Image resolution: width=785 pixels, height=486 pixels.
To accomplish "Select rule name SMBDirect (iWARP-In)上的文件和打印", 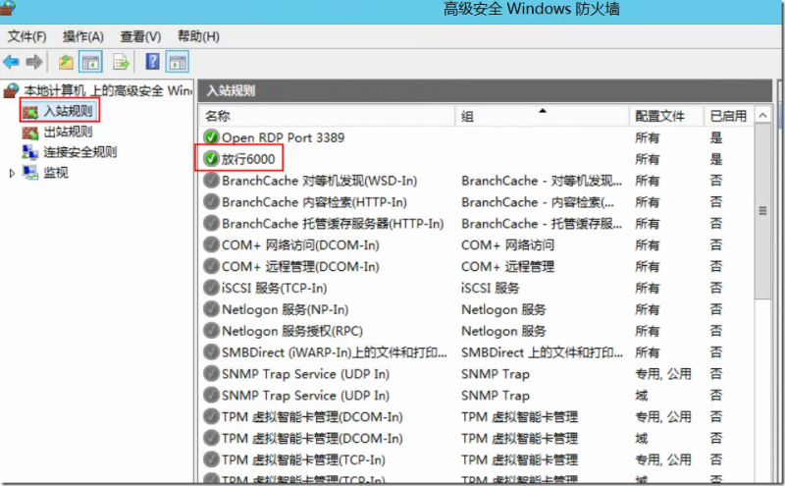I will pos(334,352).
